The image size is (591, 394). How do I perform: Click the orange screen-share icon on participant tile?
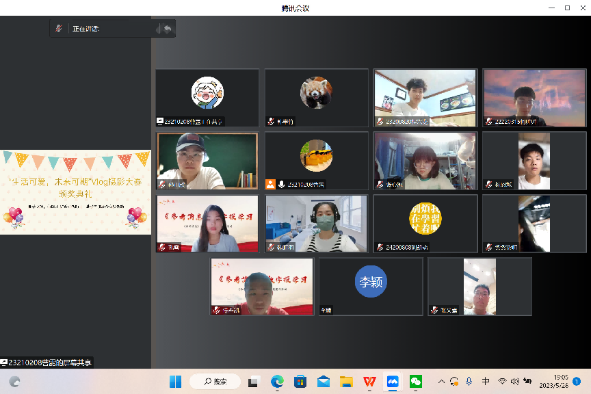270,185
